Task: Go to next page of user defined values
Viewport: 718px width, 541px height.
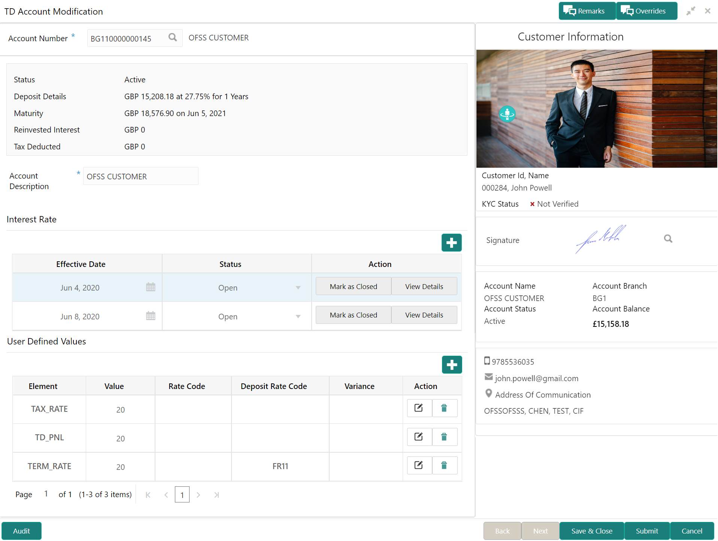Action: (x=199, y=495)
